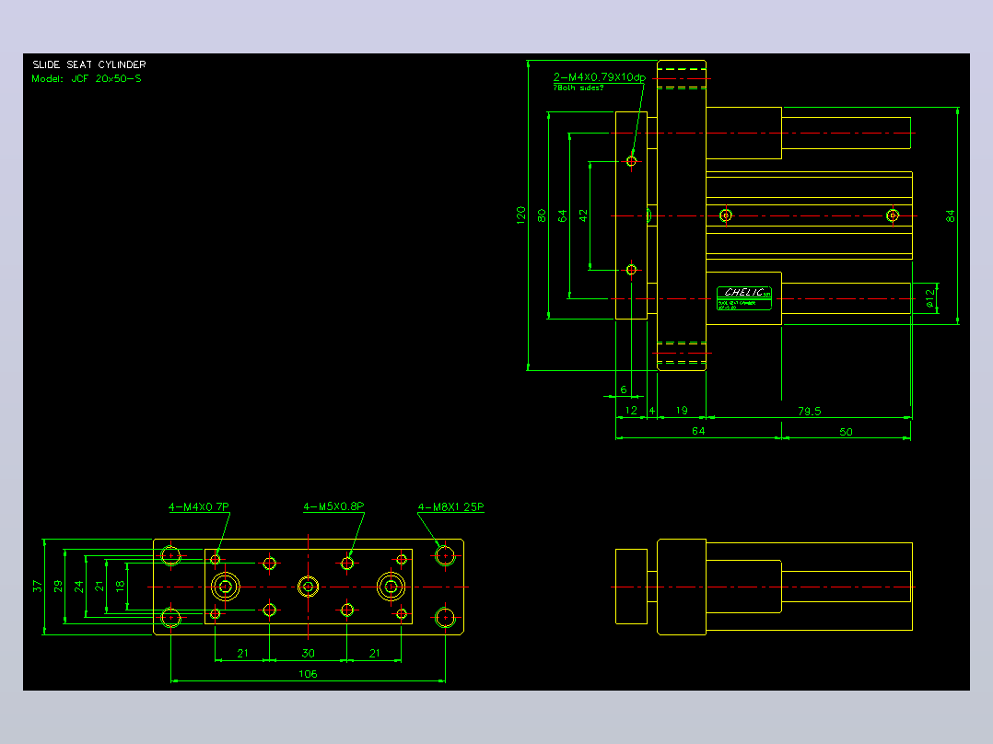Click the 106 overall length dimension
Image resolution: width=993 pixels, height=744 pixels.
click(308, 674)
